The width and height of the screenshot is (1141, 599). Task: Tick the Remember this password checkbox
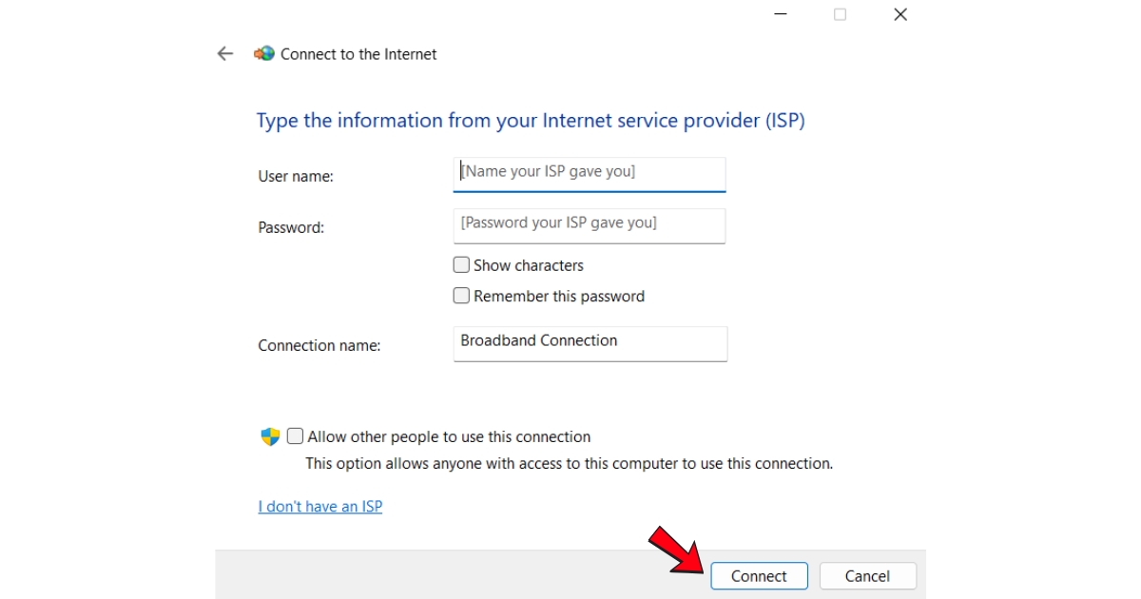point(461,296)
